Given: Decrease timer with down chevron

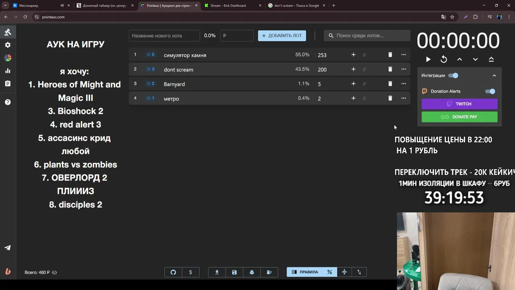Looking at the screenshot, I should pos(475,59).
